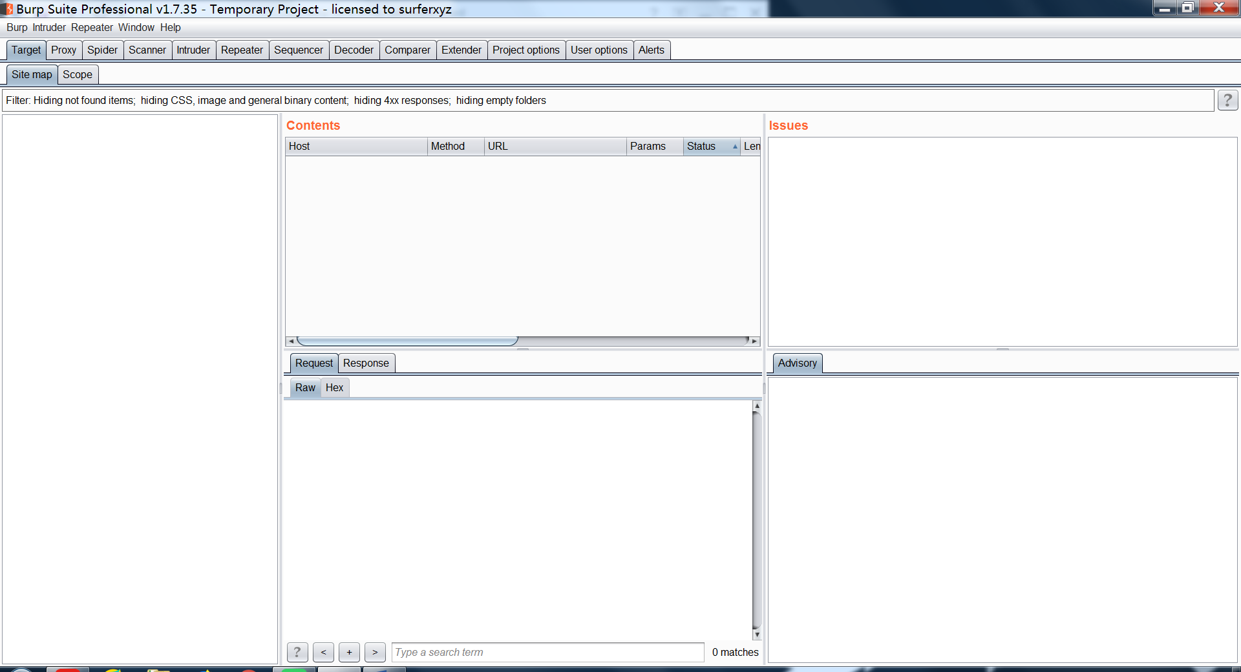Click contents table scroll left arrow
Viewport: 1241px width, 672px height.
[x=291, y=341]
